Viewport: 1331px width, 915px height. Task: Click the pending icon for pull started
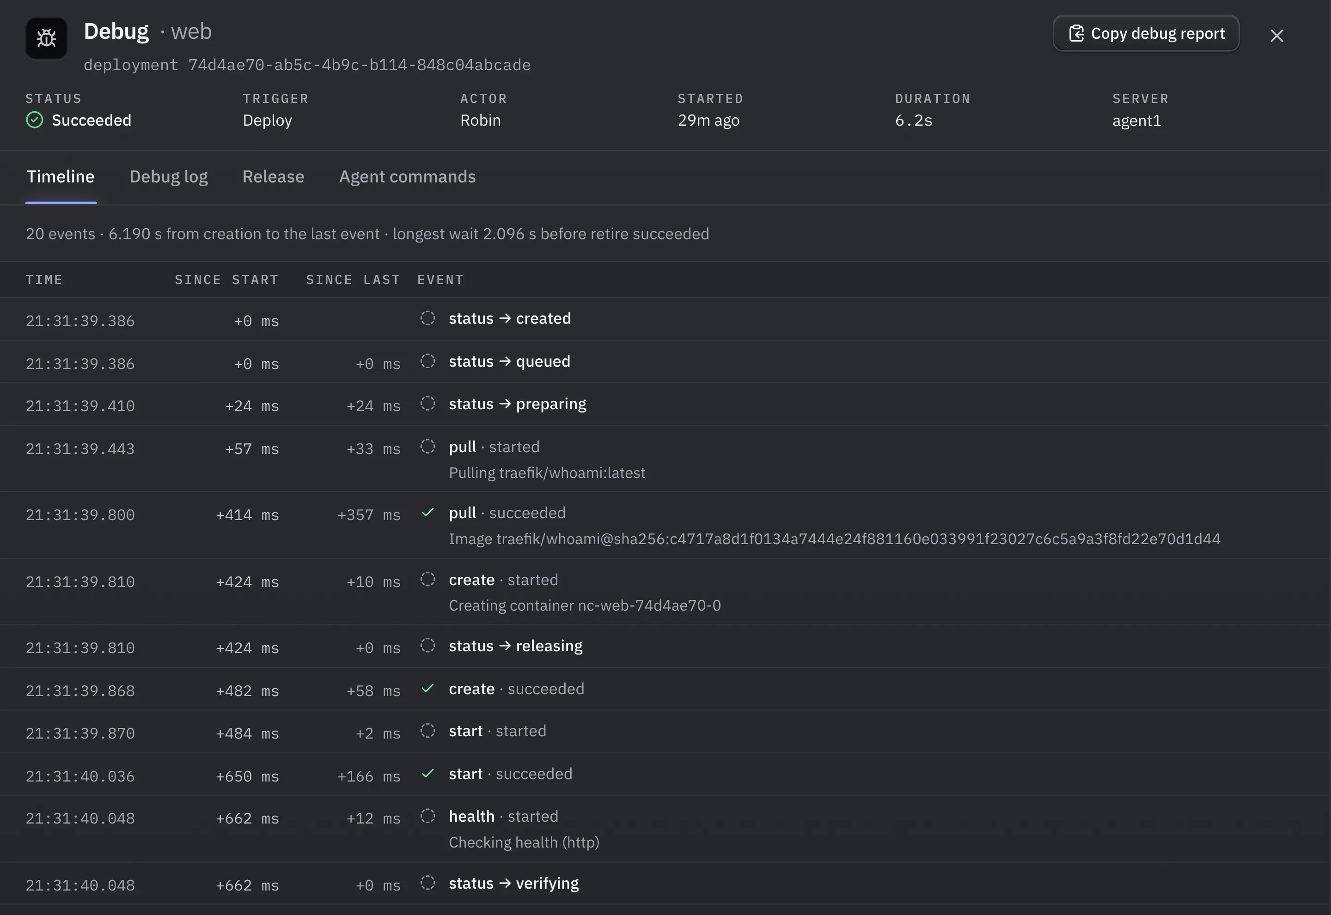[x=428, y=447]
